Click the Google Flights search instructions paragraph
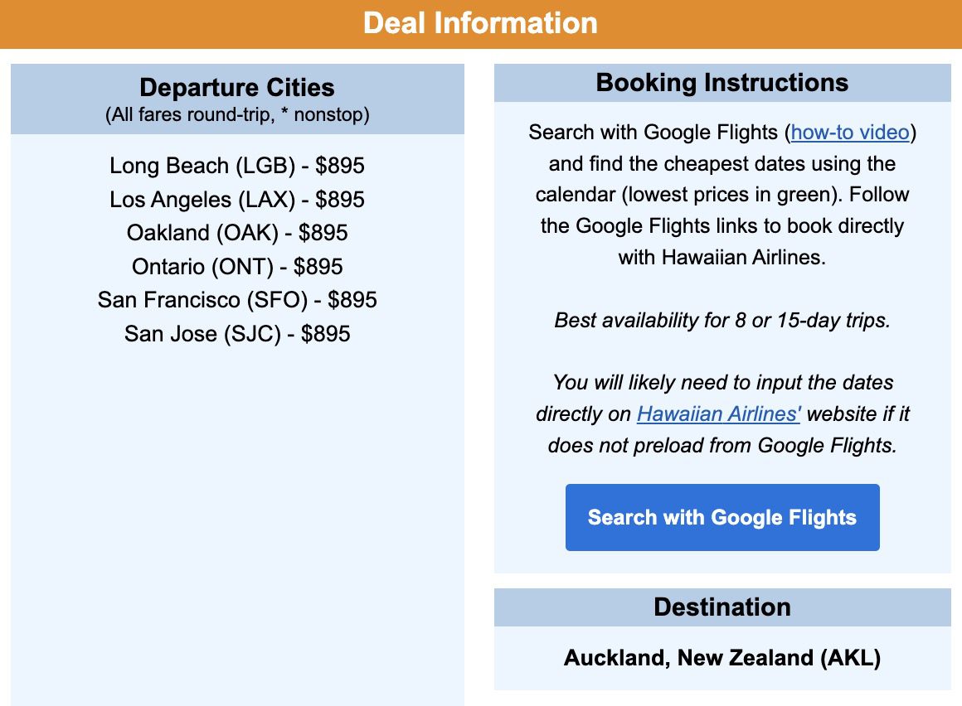The image size is (962, 706). 721,195
